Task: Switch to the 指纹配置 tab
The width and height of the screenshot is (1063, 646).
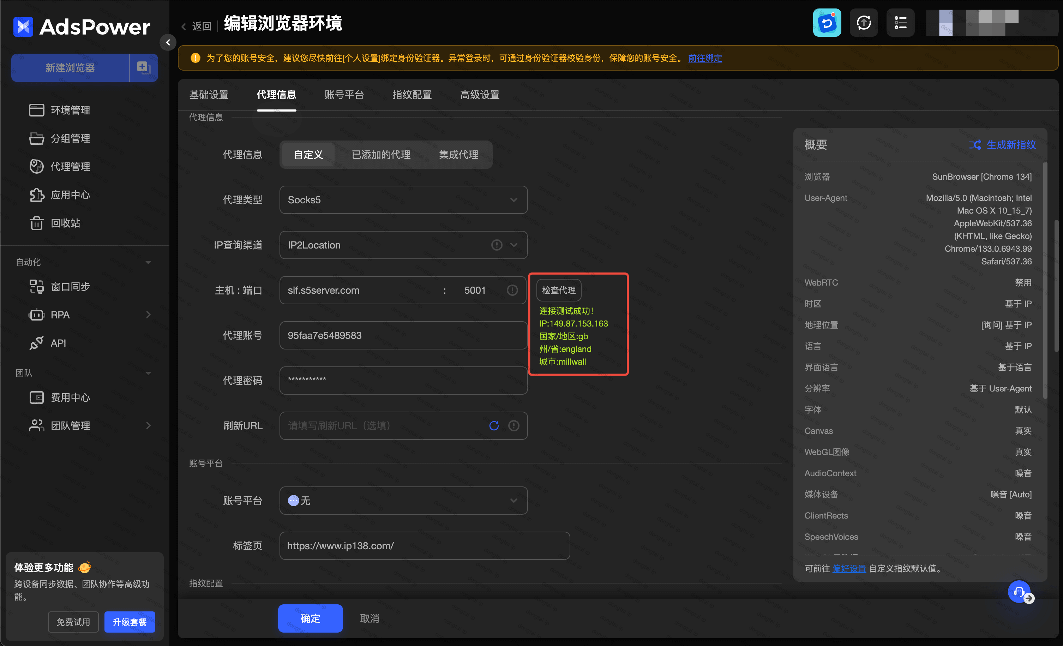Action: 412,95
